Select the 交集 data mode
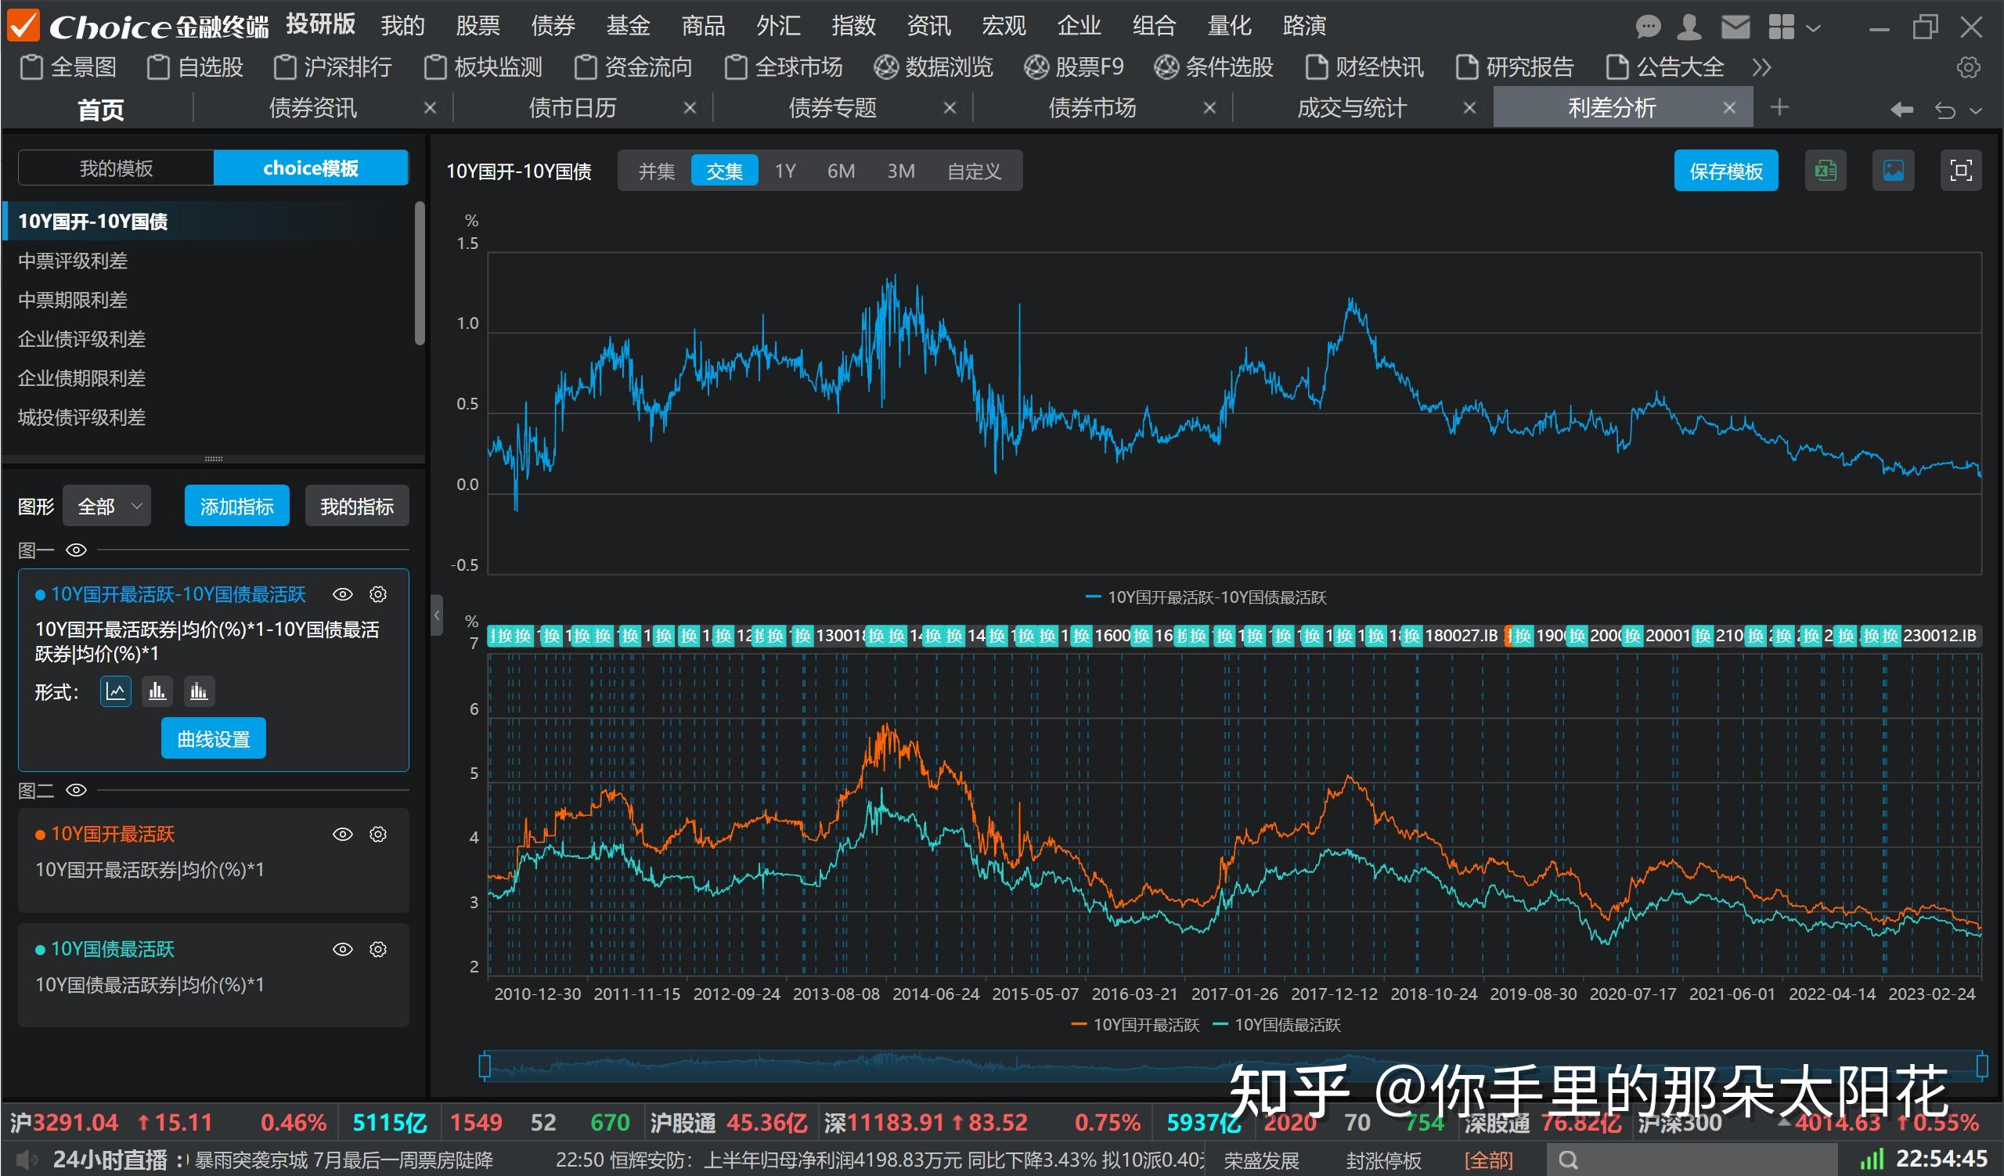 tap(724, 170)
